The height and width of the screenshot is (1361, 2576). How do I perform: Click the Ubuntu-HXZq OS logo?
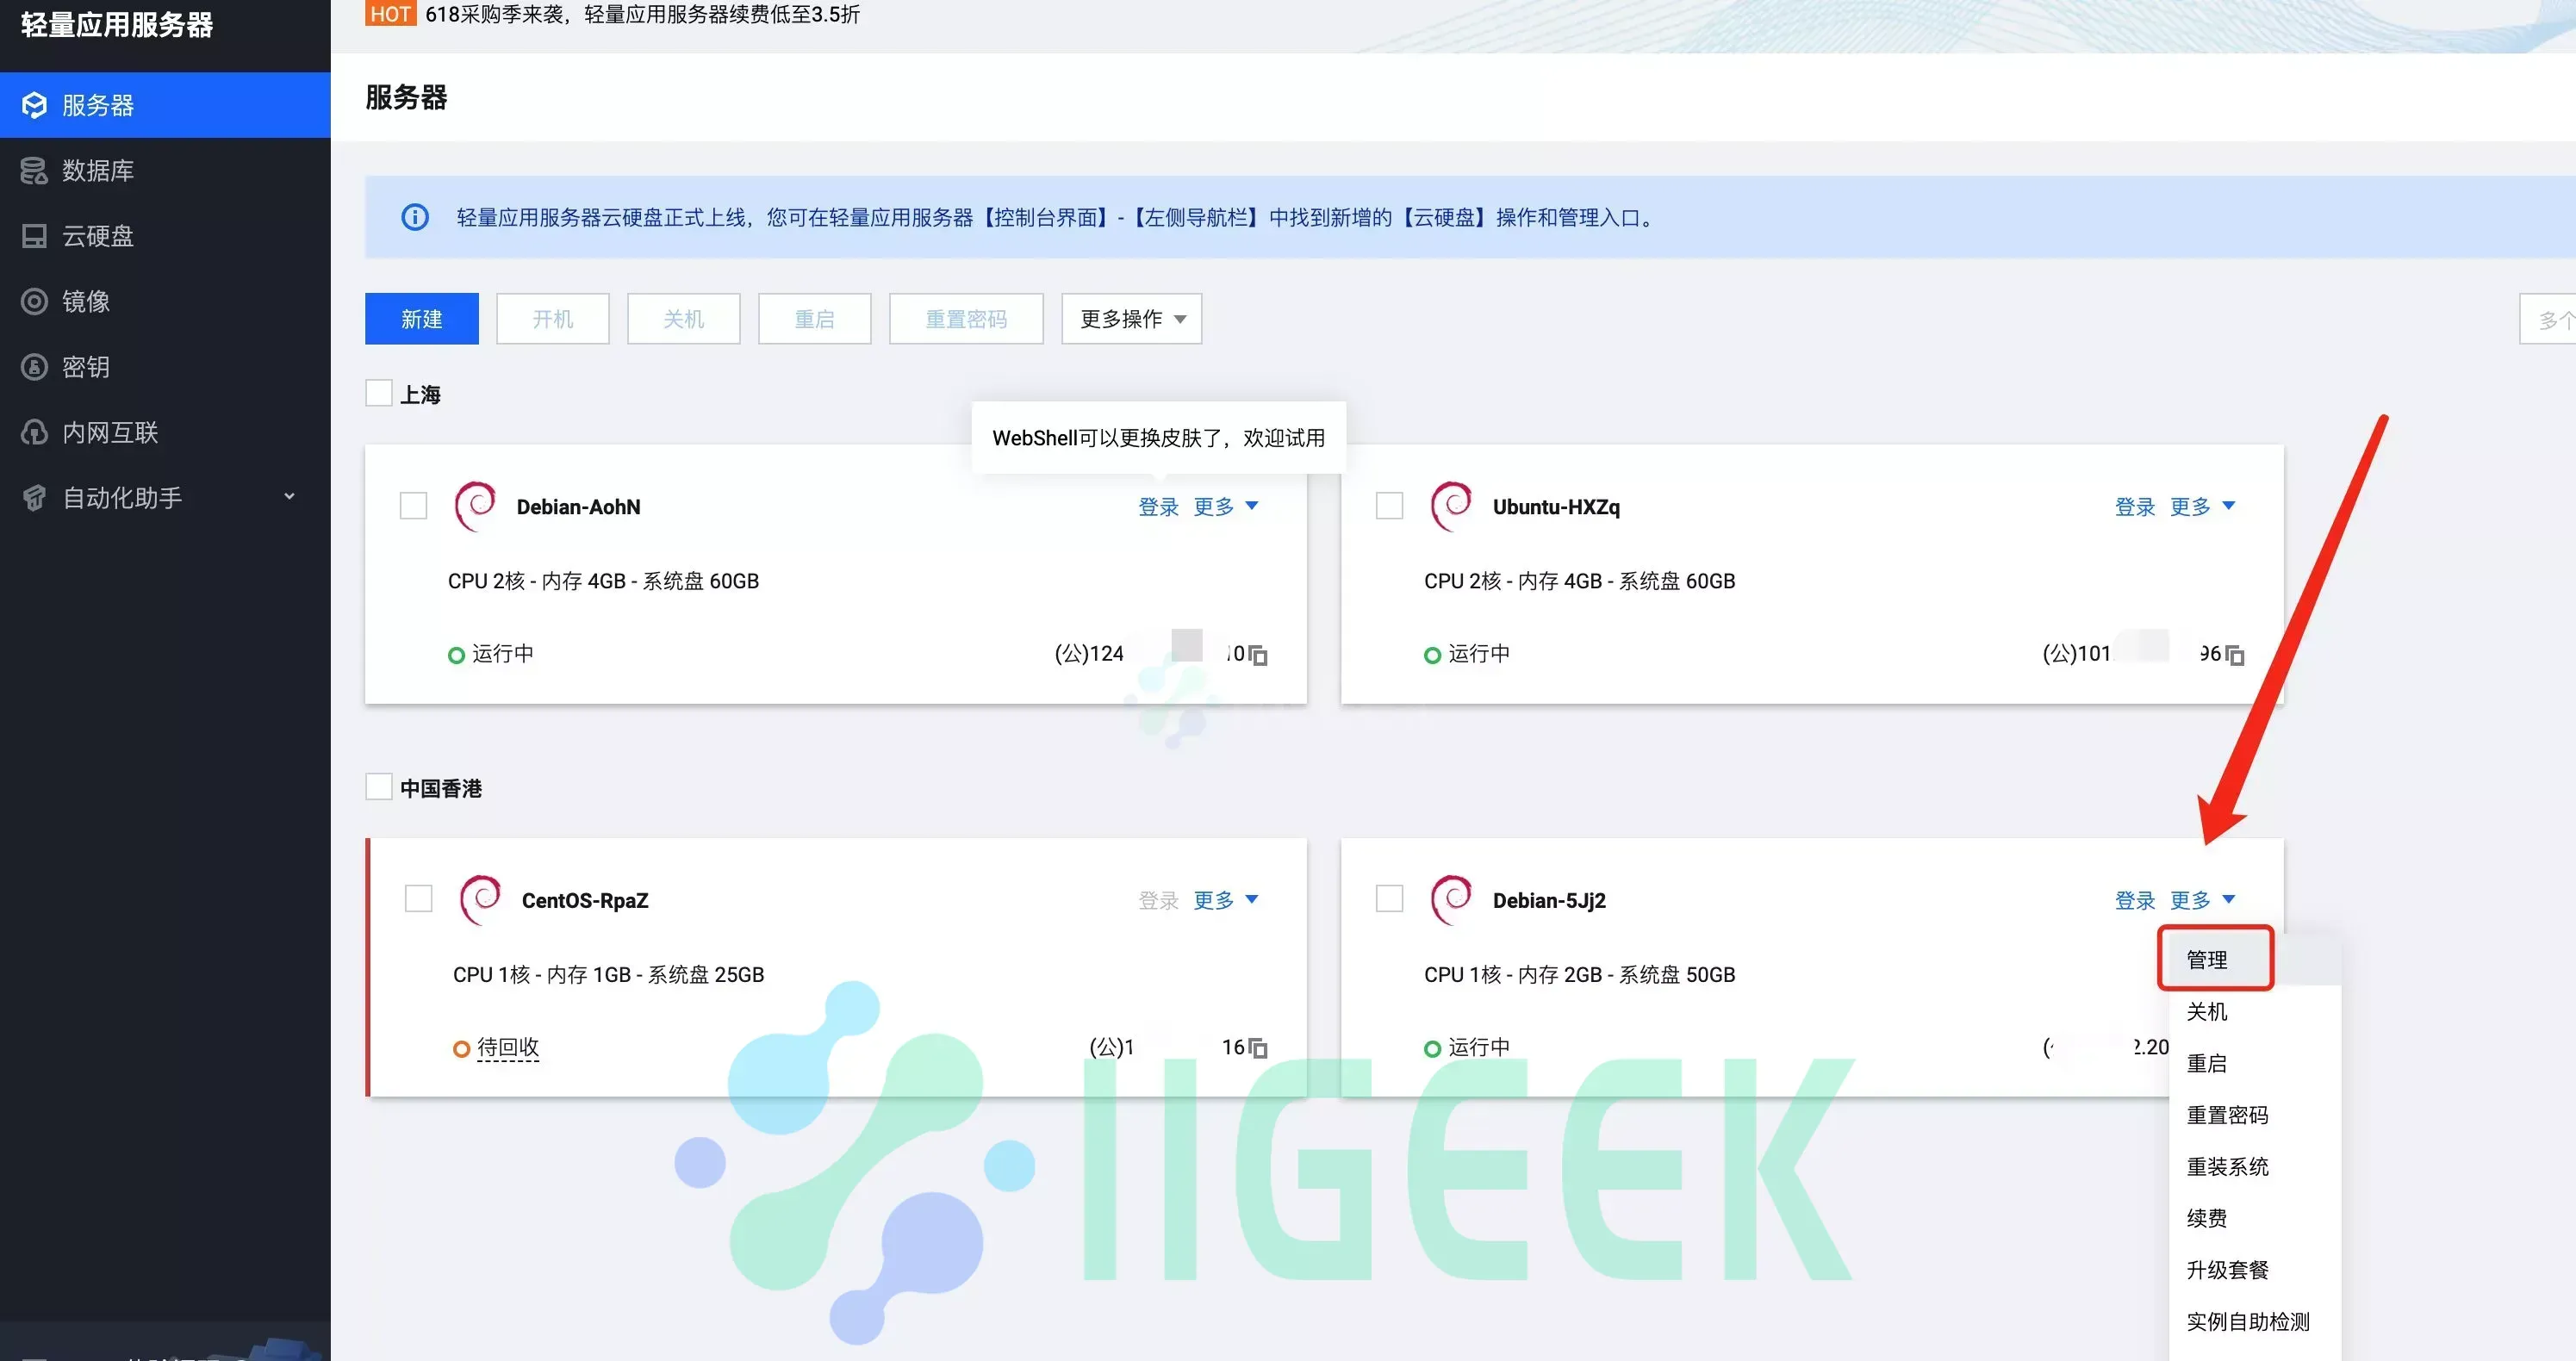pos(1452,506)
